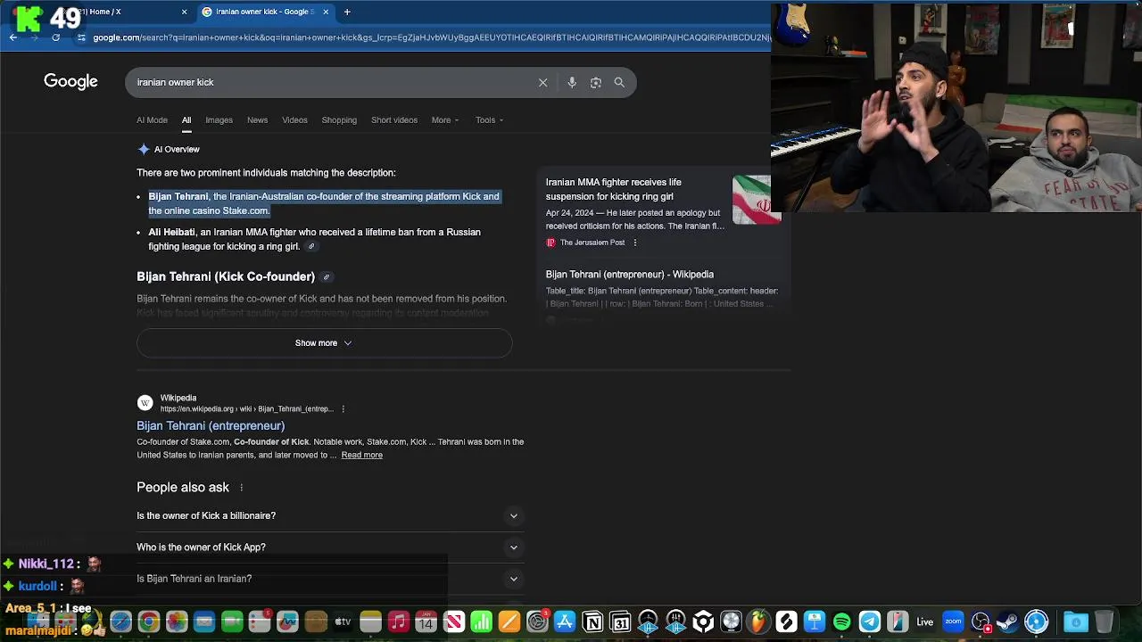This screenshot has width=1142, height=642.
Task: Open options menu beside People also ask
Action: click(x=241, y=488)
